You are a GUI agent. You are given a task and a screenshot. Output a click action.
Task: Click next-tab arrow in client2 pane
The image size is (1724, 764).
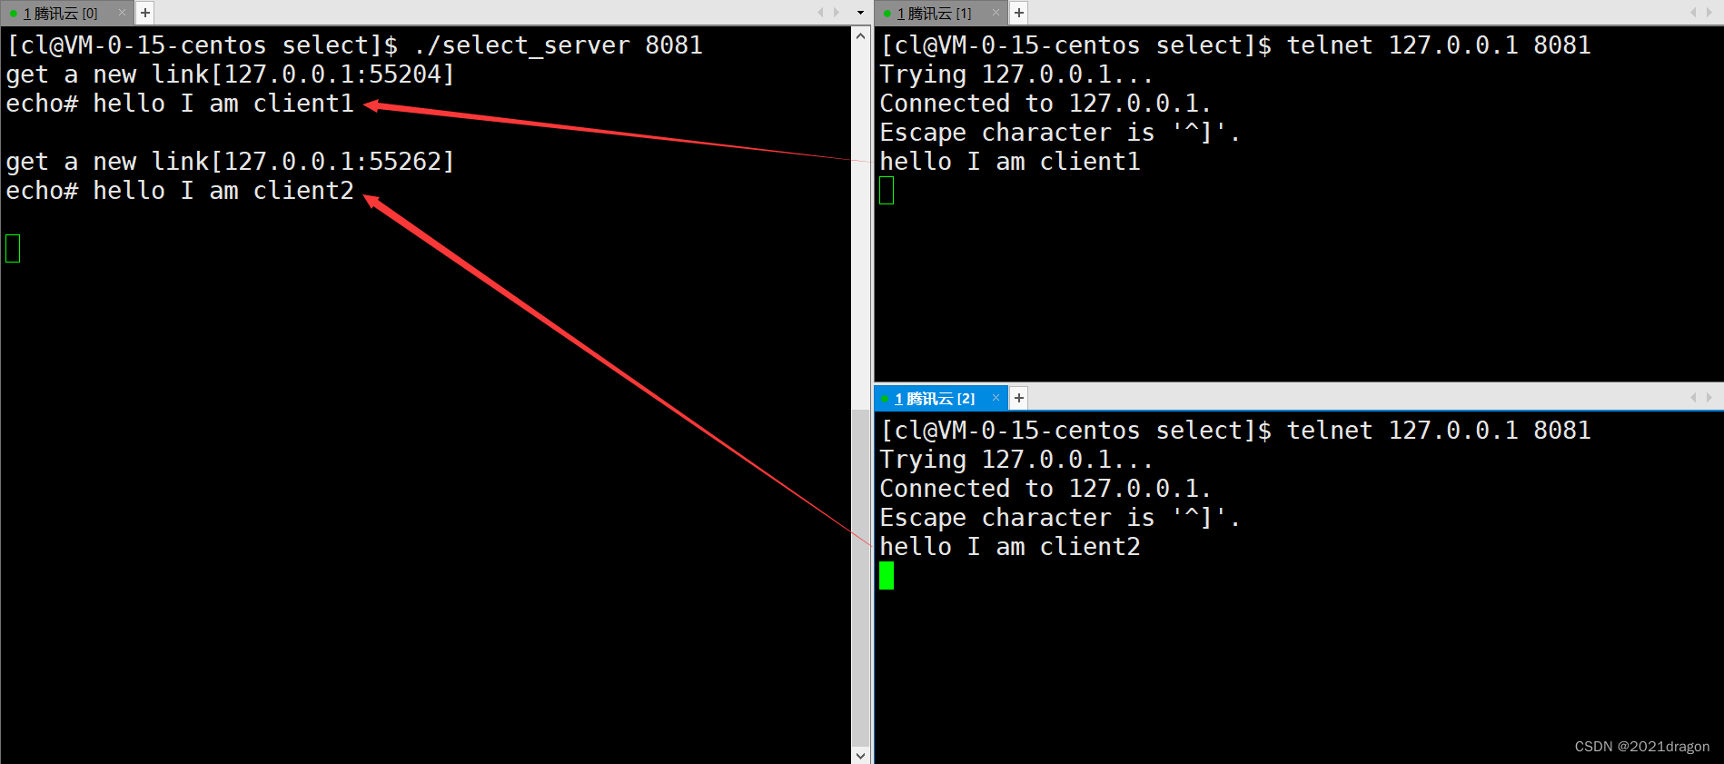[1709, 398]
